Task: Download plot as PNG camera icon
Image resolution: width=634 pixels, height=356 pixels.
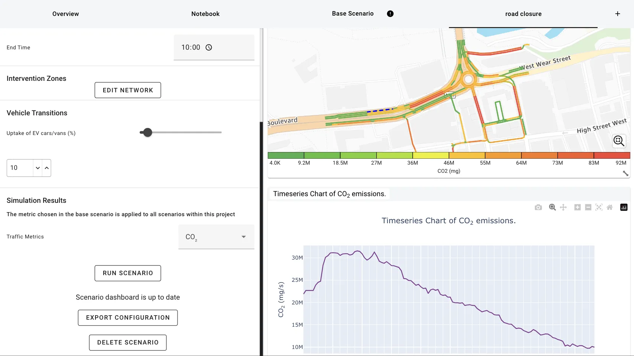Action: pyautogui.click(x=538, y=207)
